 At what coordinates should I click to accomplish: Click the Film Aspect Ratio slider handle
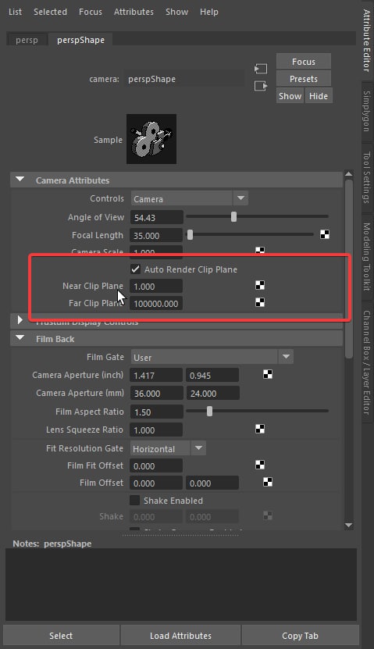(x=209, y=411)
